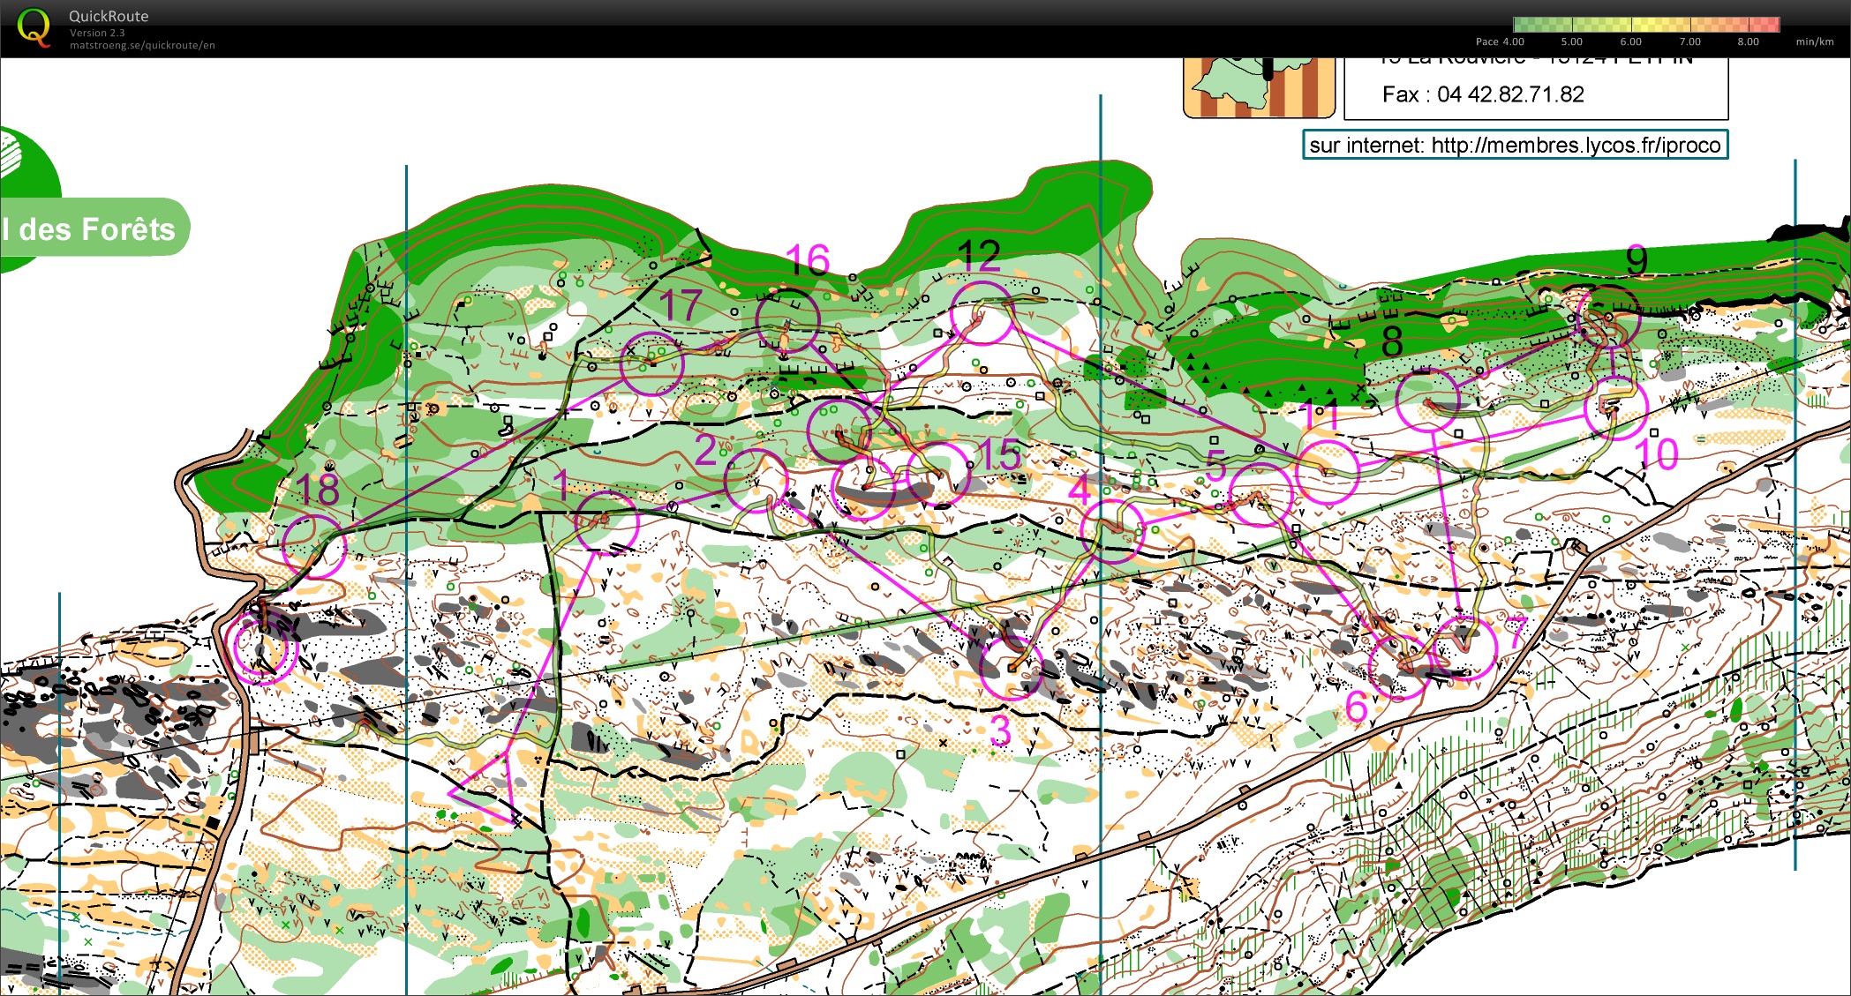Select control circle 9 on the map
Viewport: 1851px width, 996px height.
point(1609,316)
